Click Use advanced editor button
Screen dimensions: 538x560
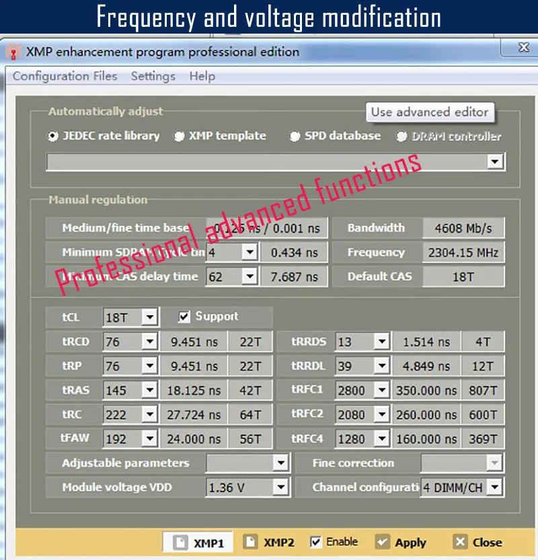point(430,112)
